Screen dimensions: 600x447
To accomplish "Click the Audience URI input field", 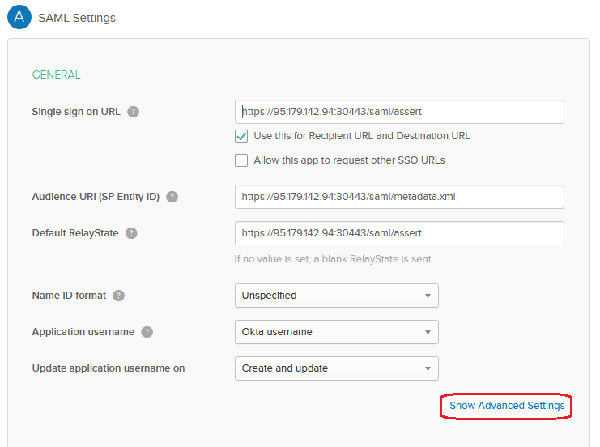I will [x=399, y=197].
